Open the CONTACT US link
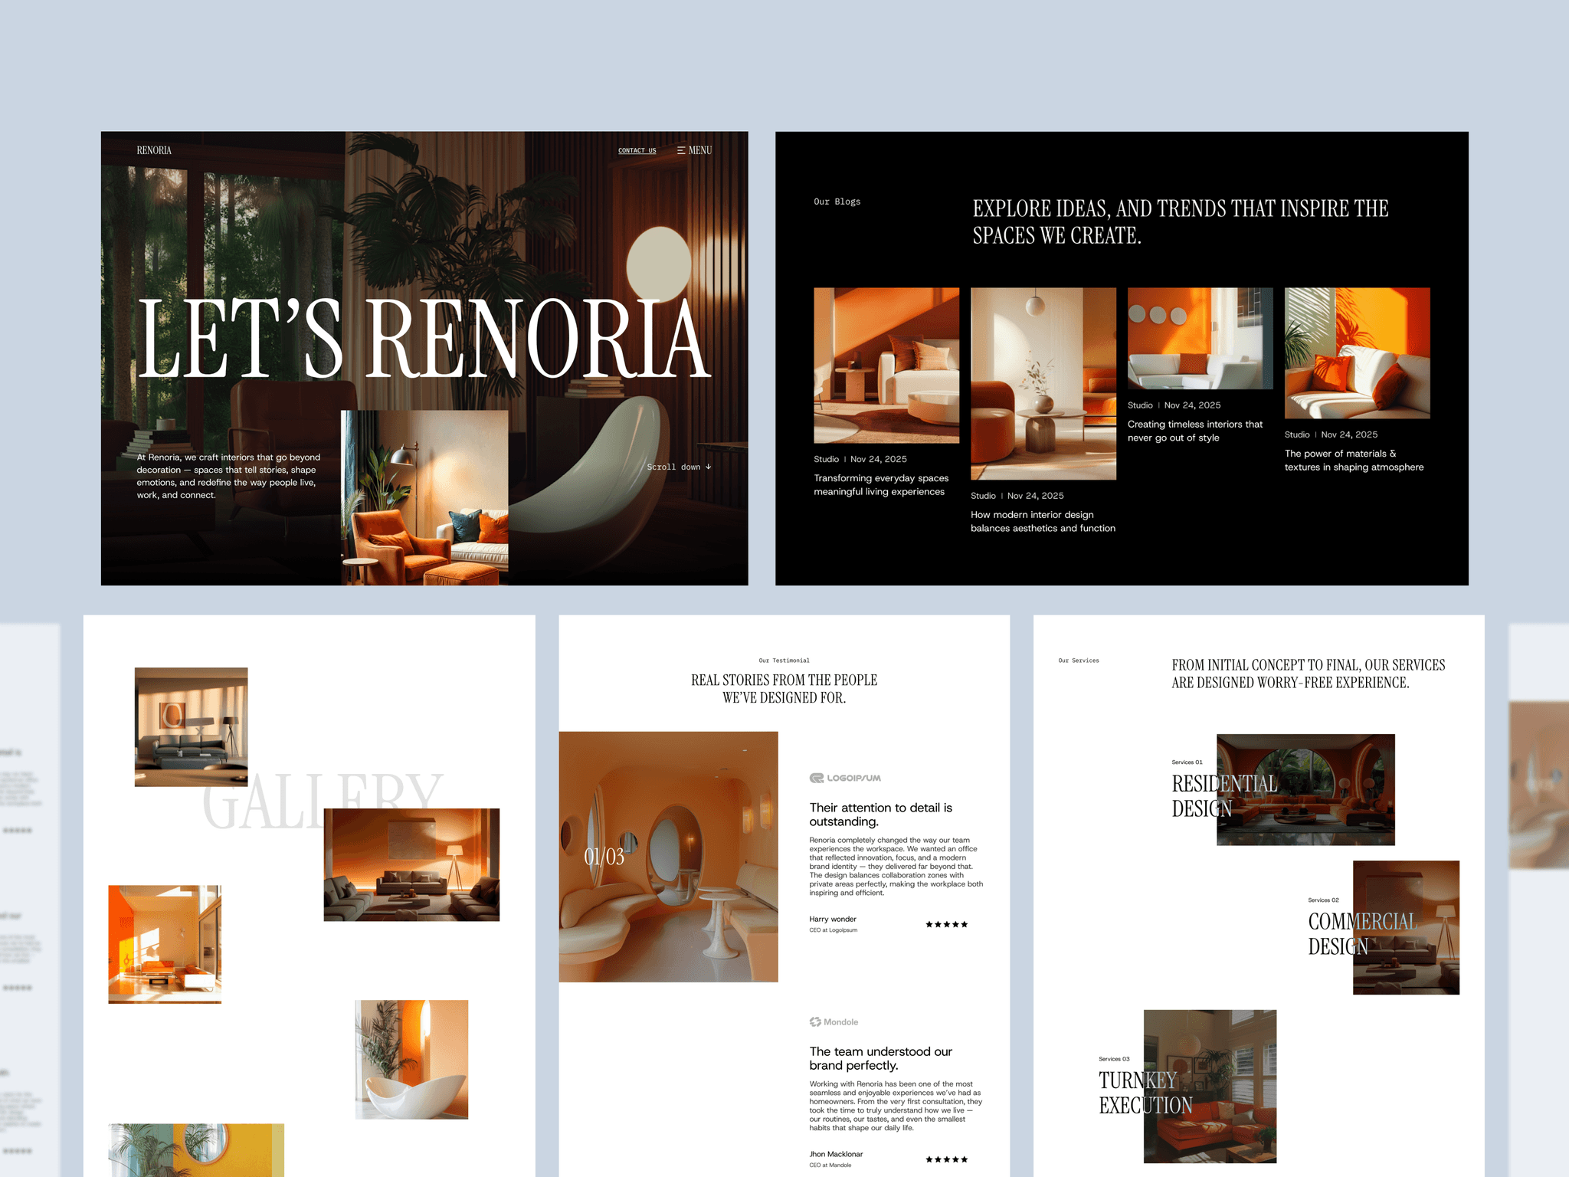Image resolution: width=1569 pixels, height=1177 pixels. click(636, 150)
